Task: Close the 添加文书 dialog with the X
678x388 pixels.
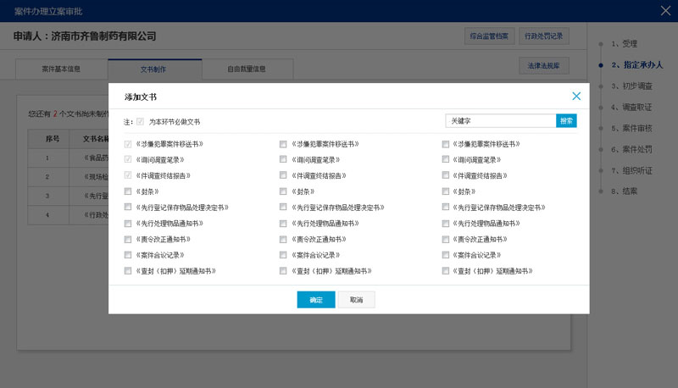Action: click(576, 97)
